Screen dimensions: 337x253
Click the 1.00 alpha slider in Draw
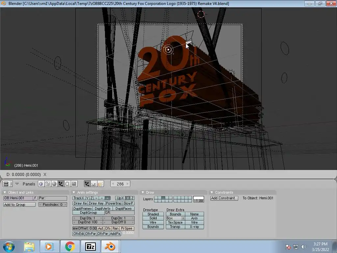pos(198,201)
